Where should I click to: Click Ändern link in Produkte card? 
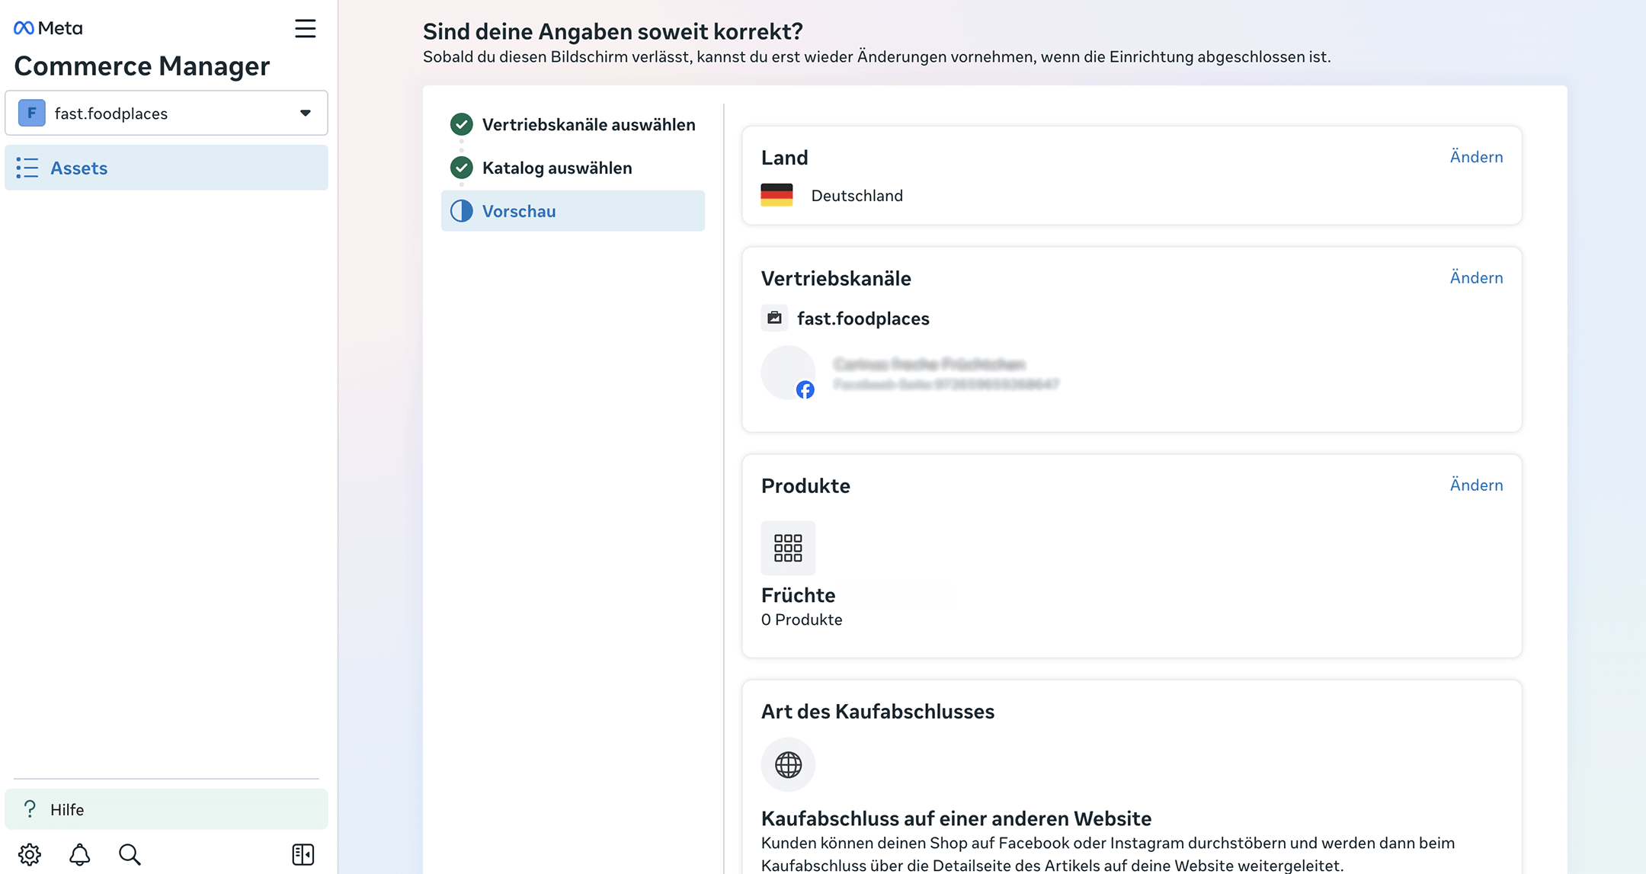click(1476, 485)
